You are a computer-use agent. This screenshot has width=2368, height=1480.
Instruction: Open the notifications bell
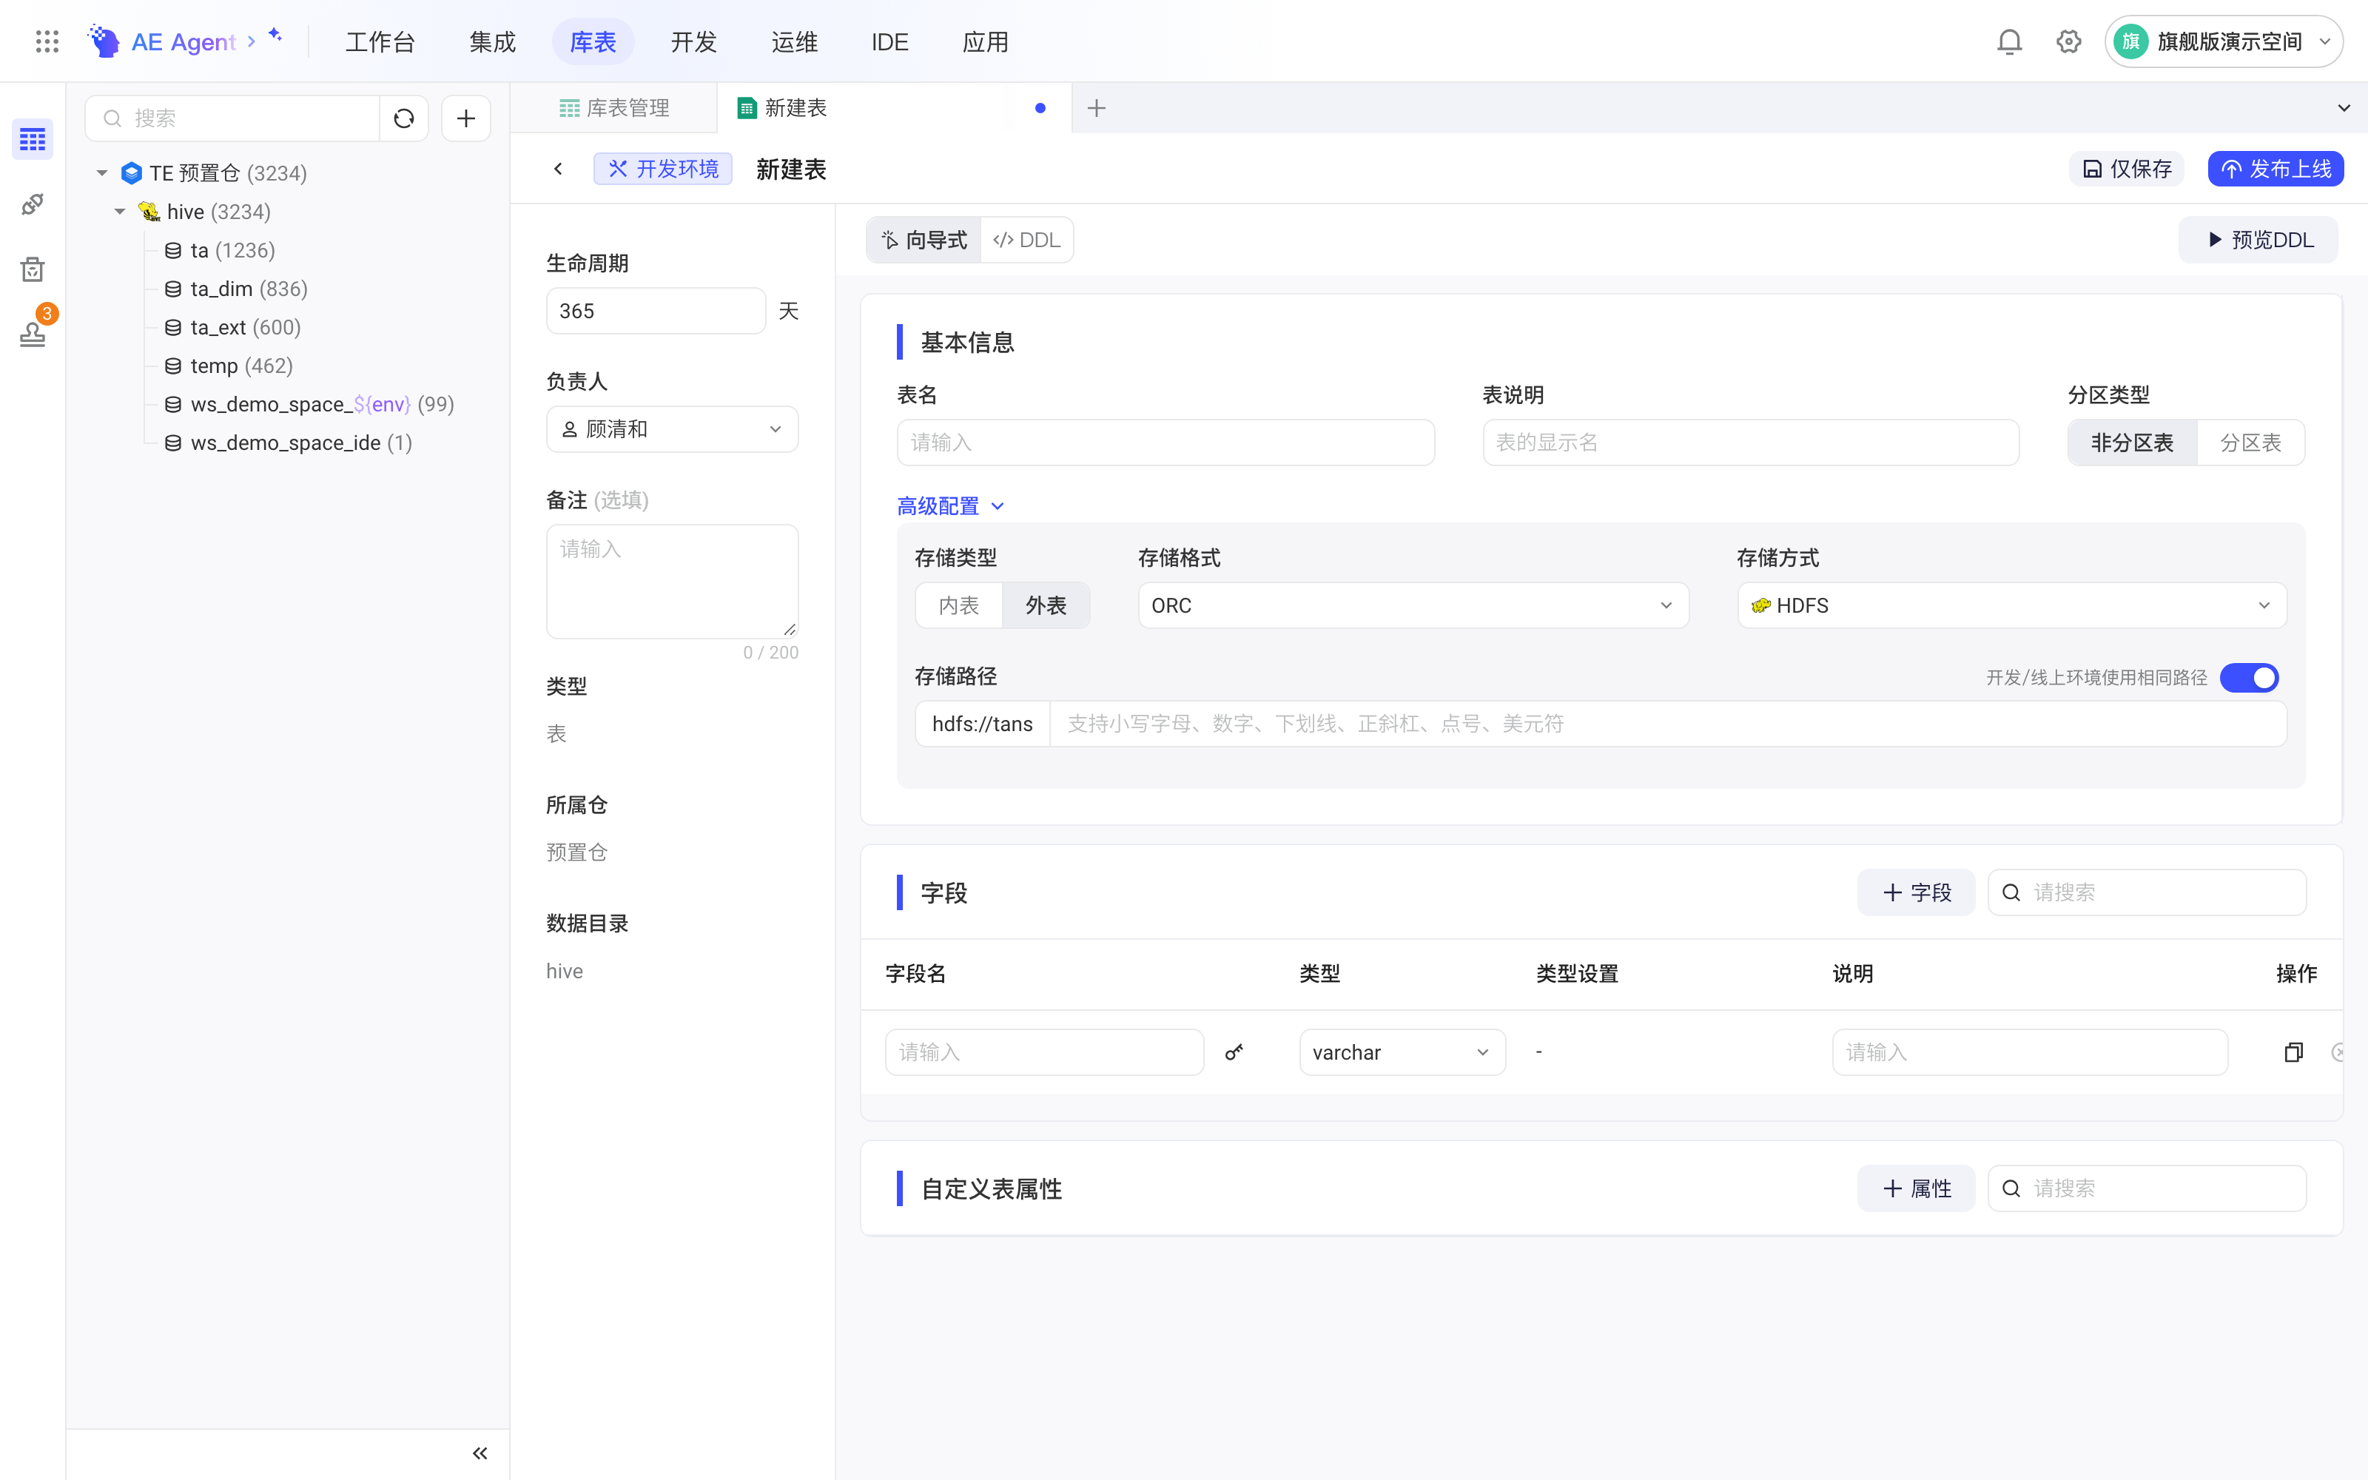point(2009,41)
